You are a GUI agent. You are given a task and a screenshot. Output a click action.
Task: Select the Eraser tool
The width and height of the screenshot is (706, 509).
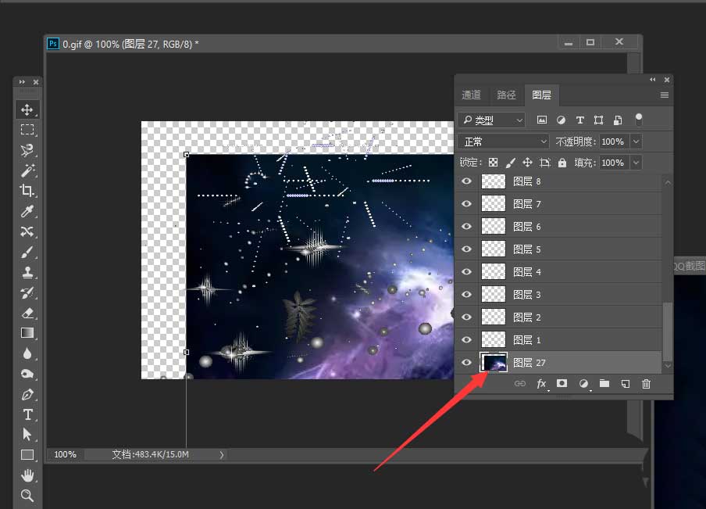click(x=27, y=313)
